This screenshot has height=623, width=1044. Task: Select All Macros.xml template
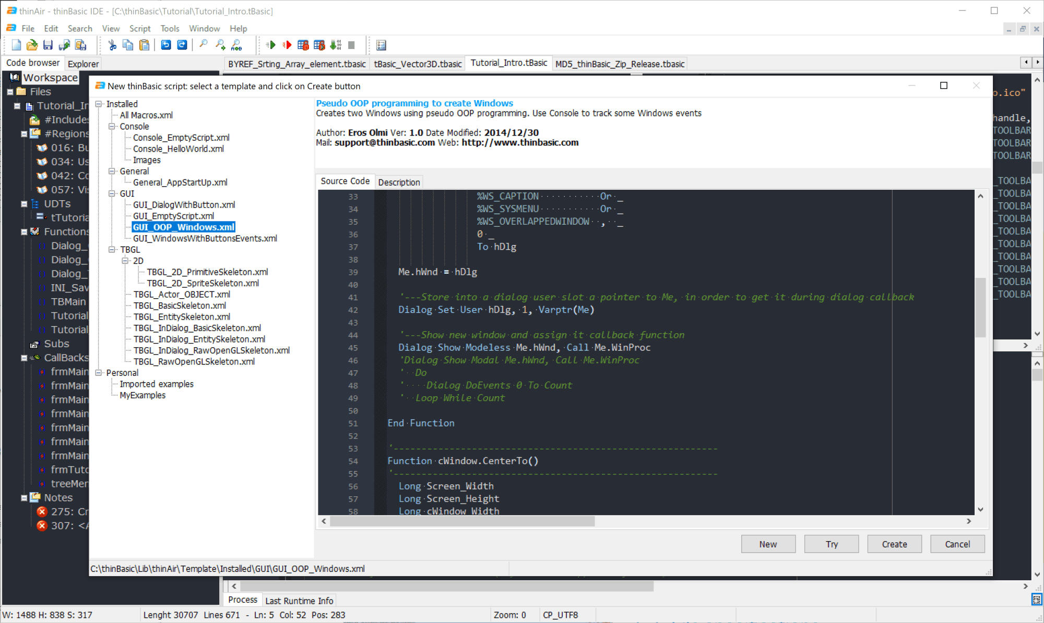[146, 115]
